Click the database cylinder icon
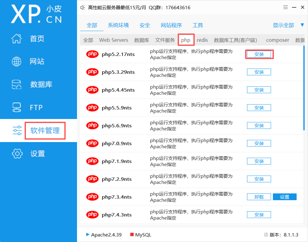Viewport: 308px width, 242px height. (x=17, y=84)
